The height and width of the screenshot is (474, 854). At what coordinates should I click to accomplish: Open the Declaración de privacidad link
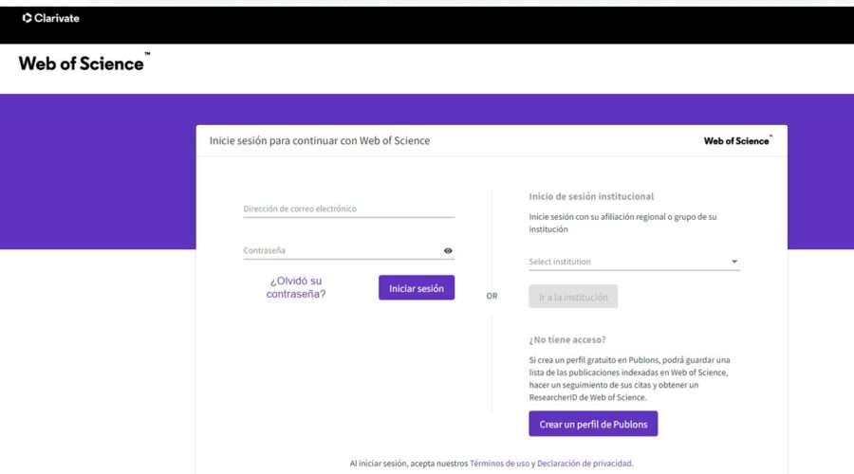[585, 464]
